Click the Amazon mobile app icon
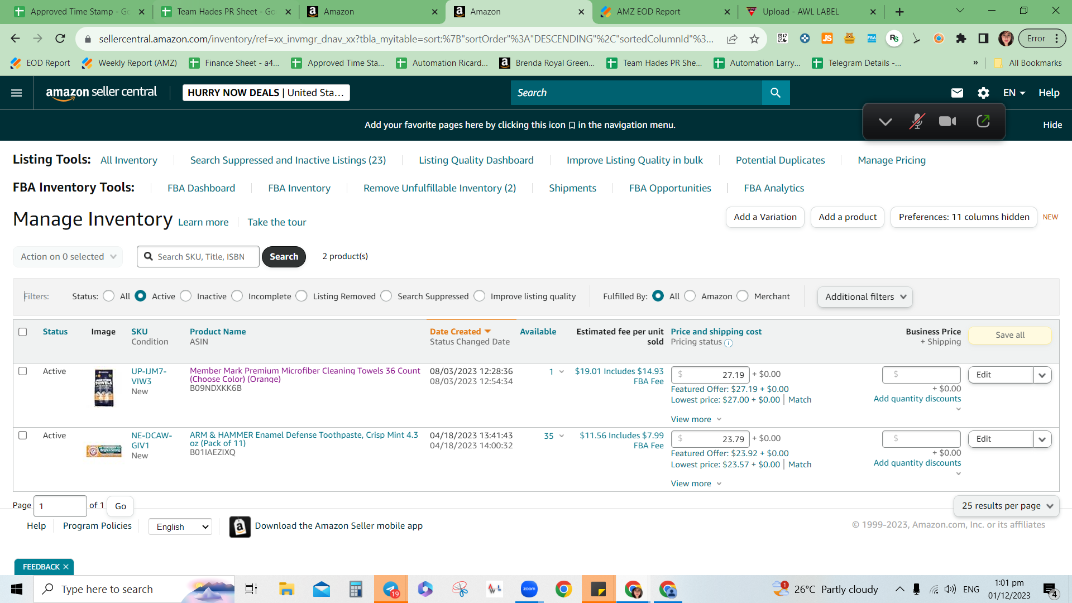This screenshot has height=603, width=1072. (x=240, y=527)
